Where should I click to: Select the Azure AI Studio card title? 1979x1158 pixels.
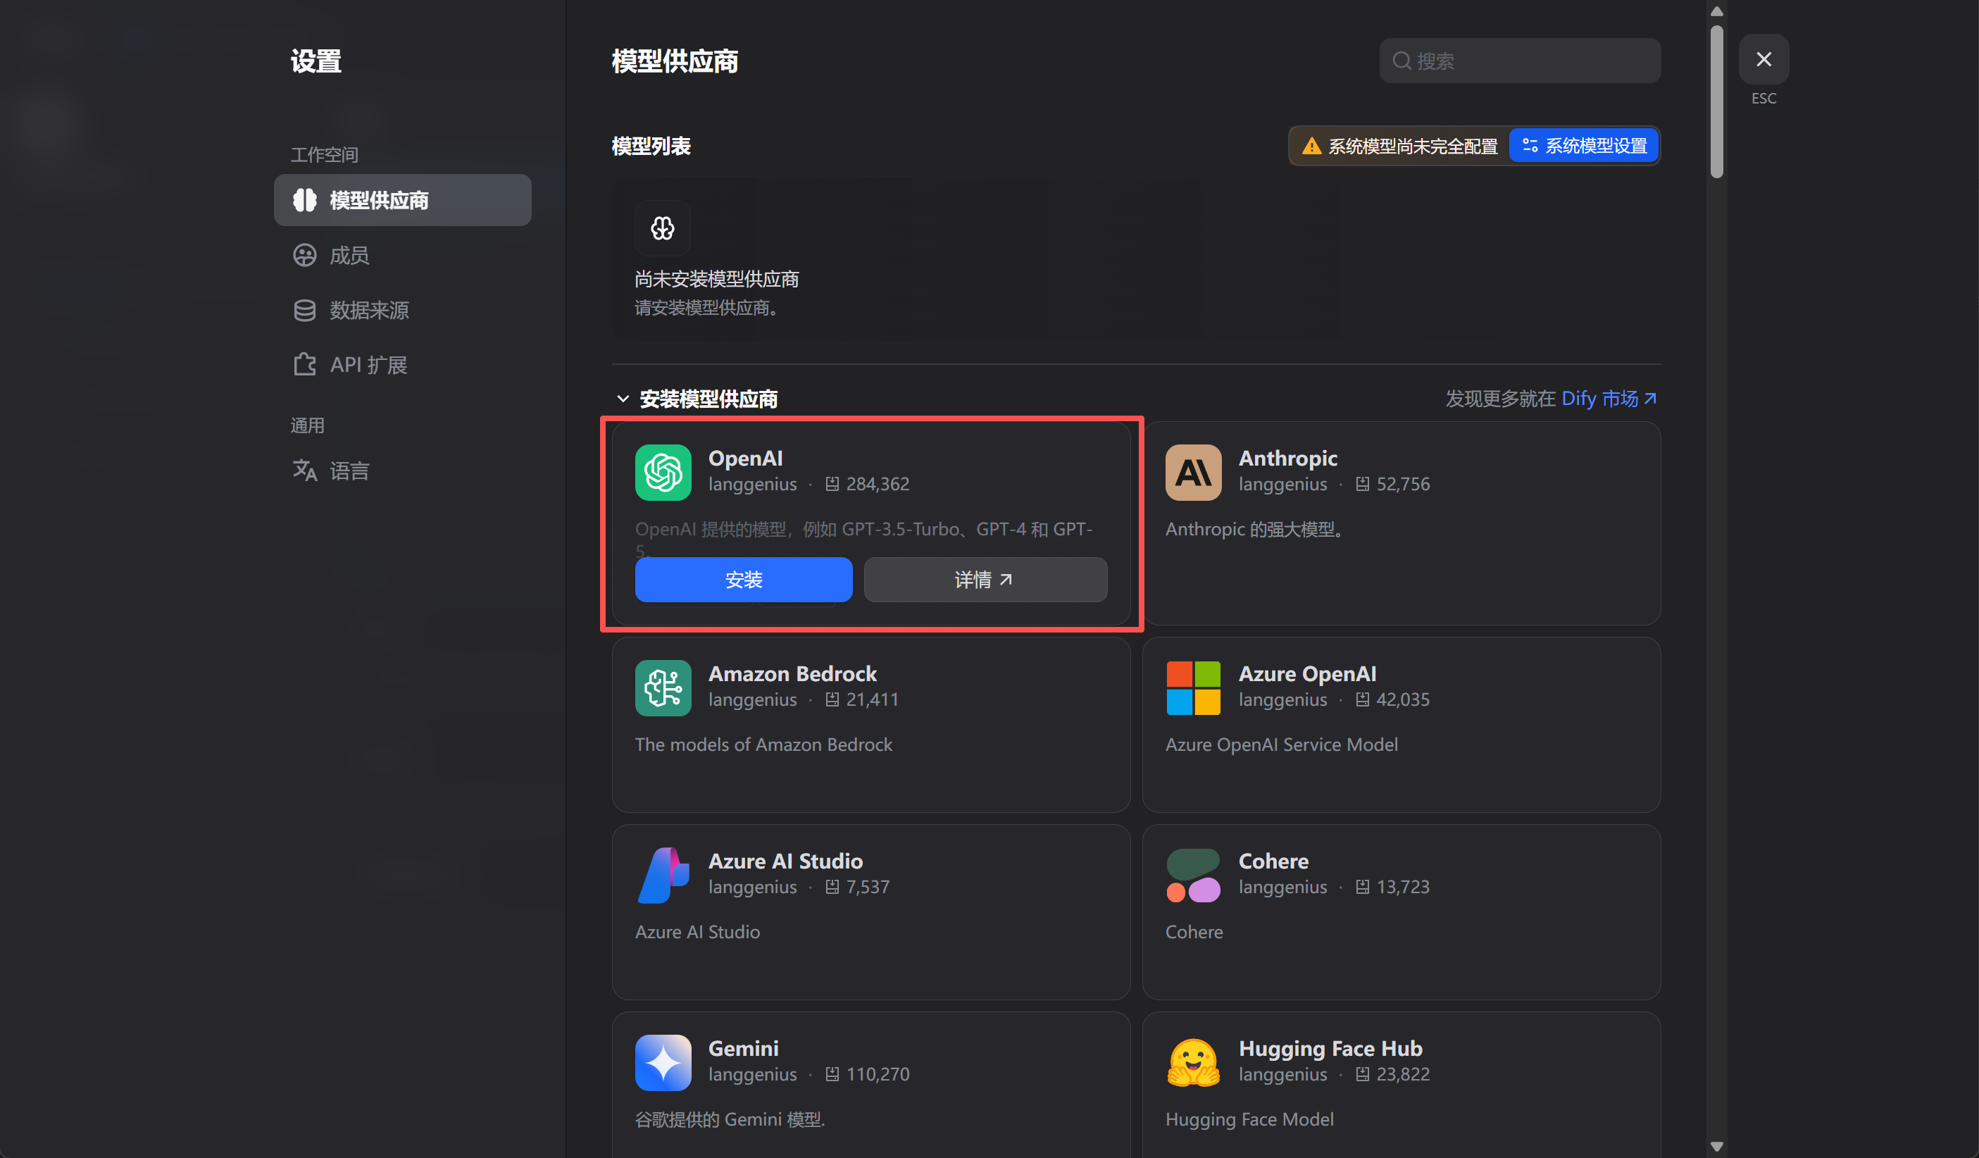(x=785, y=861)
